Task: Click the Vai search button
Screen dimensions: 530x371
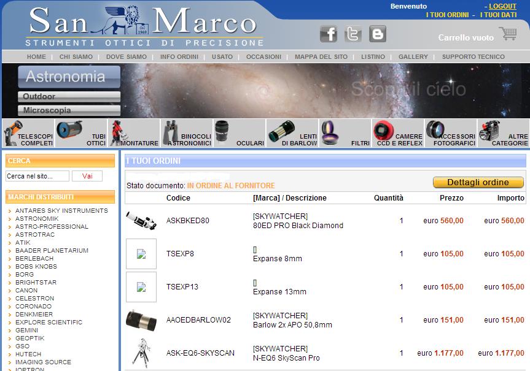Action: [87, 176]
